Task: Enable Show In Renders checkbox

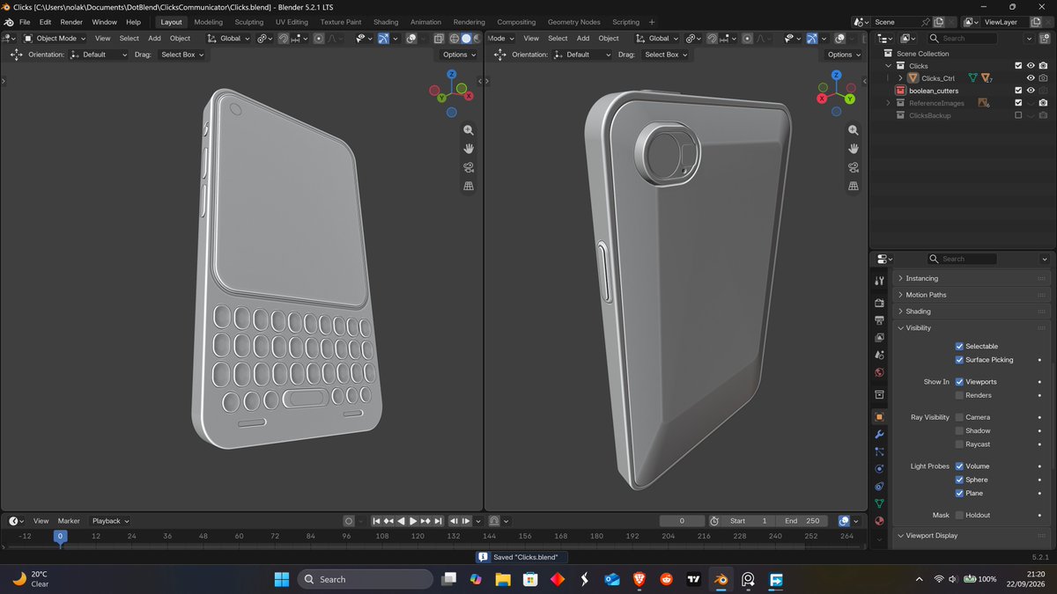Action: [959, 395]
